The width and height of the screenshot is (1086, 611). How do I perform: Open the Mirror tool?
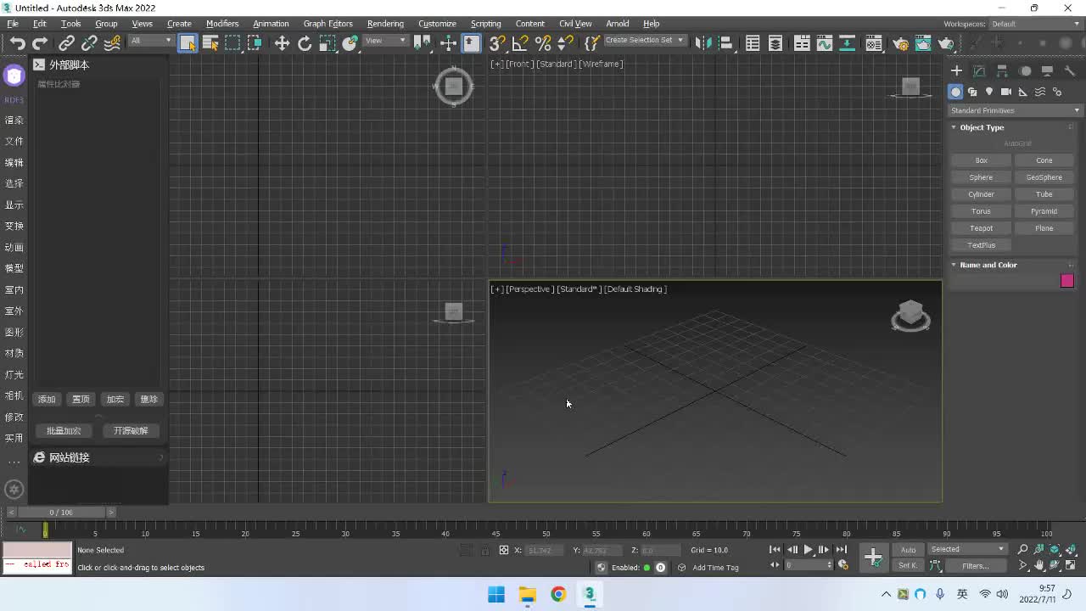[x=703, y=43]
